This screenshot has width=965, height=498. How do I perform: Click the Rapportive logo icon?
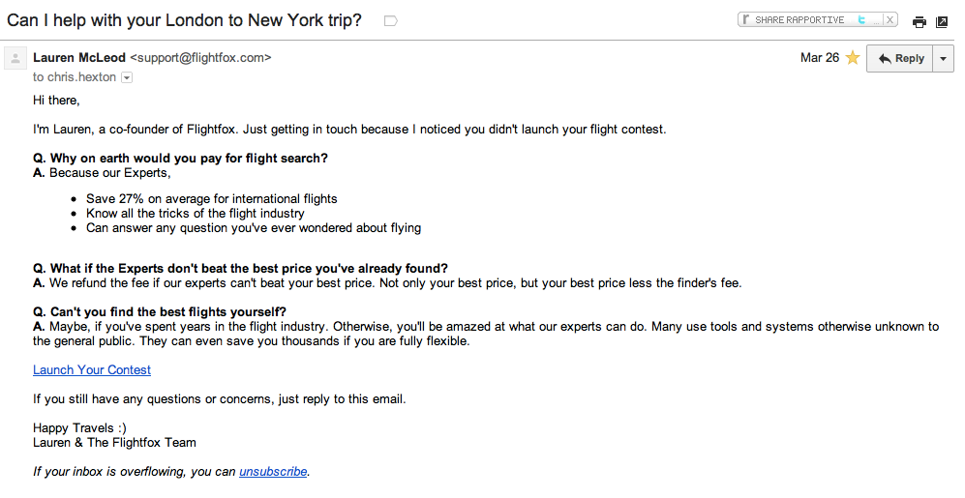746,19
